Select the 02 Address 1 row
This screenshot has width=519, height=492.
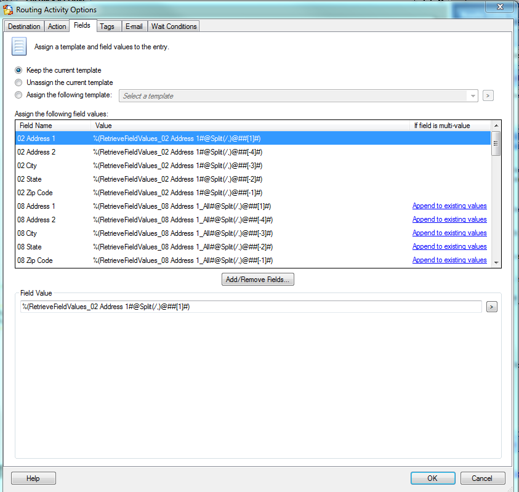(x=253, y=139)
